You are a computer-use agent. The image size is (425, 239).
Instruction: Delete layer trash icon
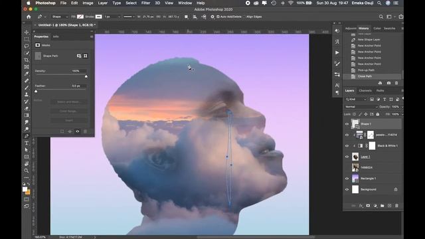pyautogui.click(x=396, y=206)
